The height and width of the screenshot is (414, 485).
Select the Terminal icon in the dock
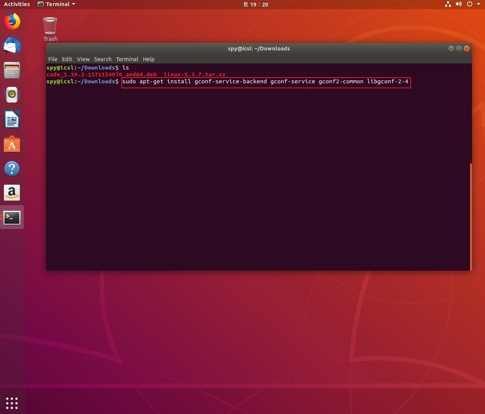(x=12, y=218)
